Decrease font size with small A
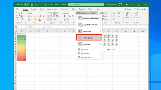161x90 pixels. (44, 16)
